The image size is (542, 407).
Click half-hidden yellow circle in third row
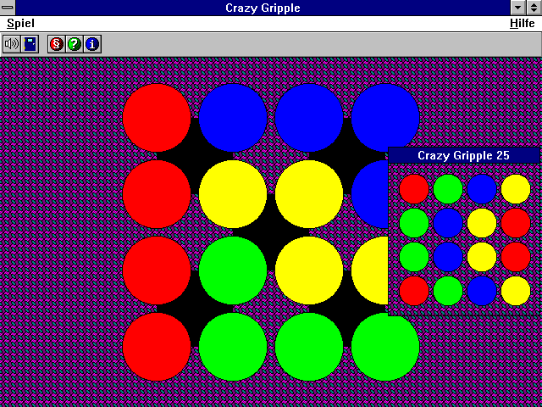pos(370,270)
